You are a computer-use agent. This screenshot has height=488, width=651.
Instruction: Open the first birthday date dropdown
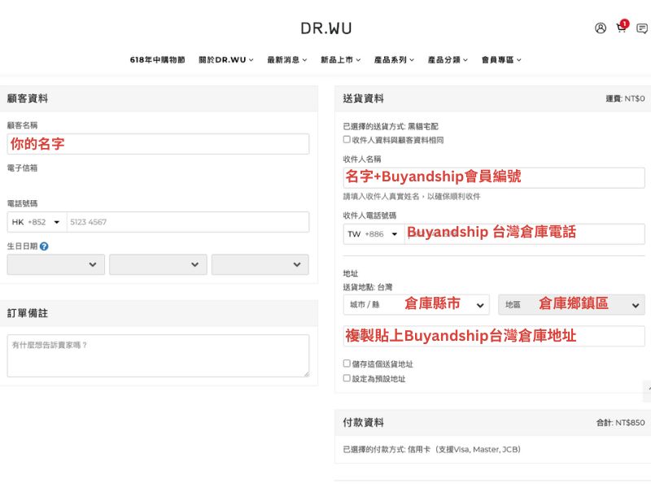coord(55,264)
